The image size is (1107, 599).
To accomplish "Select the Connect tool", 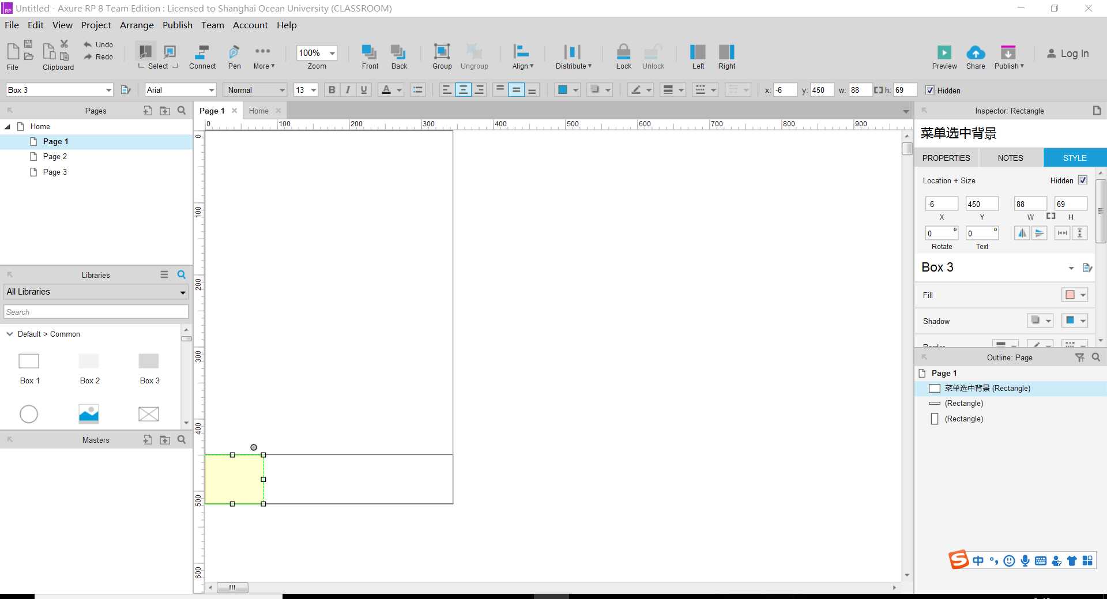I will click(202, 56).
